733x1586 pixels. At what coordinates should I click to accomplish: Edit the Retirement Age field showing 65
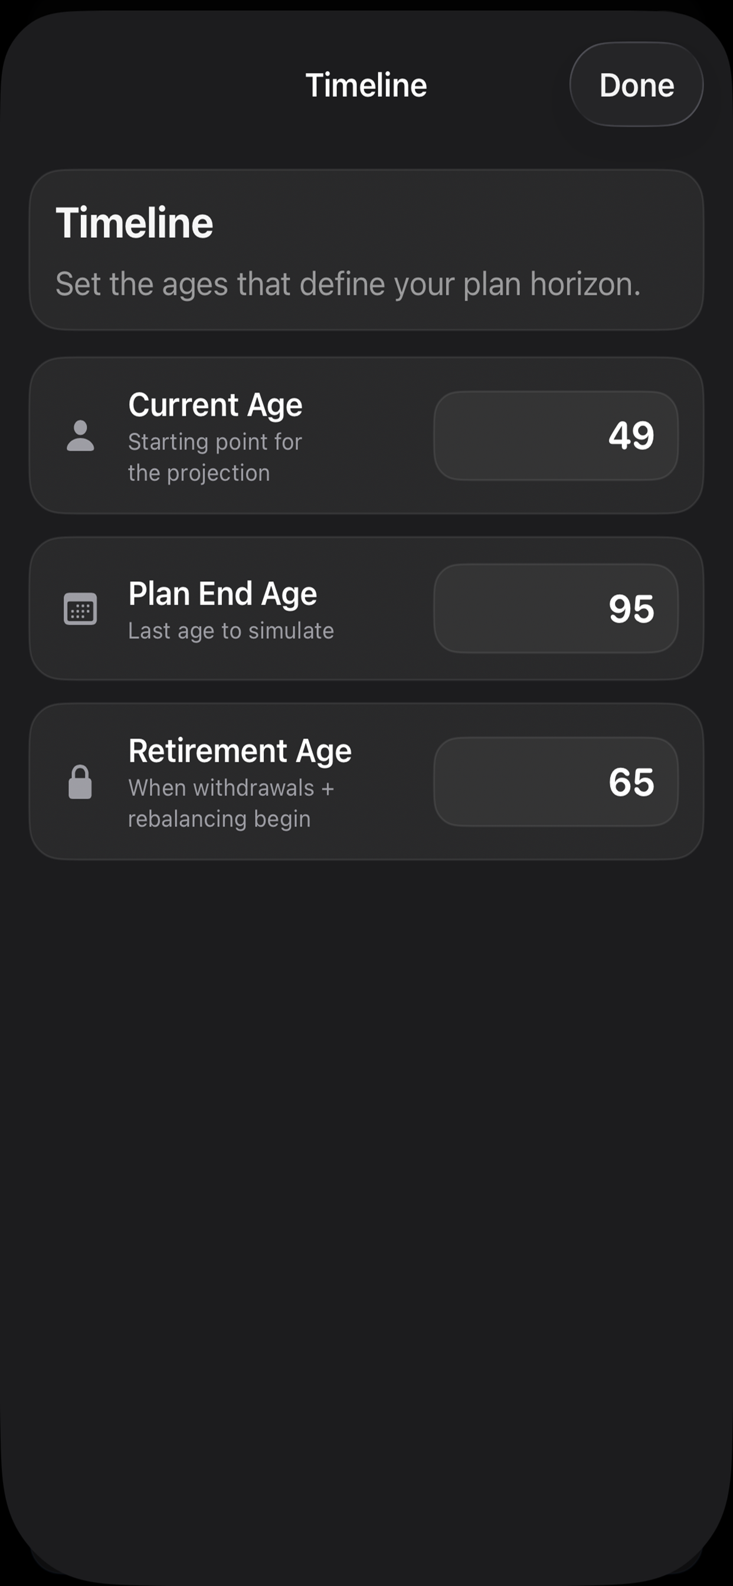(x=555, y=782)
